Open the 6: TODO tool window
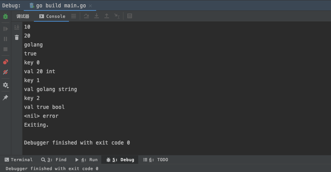 tap(156, 160)
